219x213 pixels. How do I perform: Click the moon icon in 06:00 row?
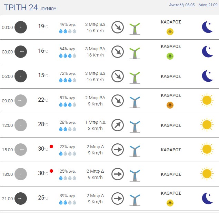[207, 76]
